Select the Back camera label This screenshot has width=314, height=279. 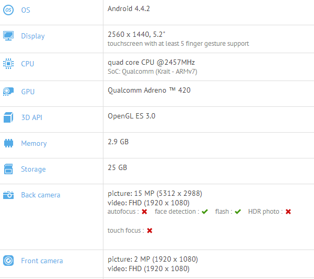click(x=40, y=195)
